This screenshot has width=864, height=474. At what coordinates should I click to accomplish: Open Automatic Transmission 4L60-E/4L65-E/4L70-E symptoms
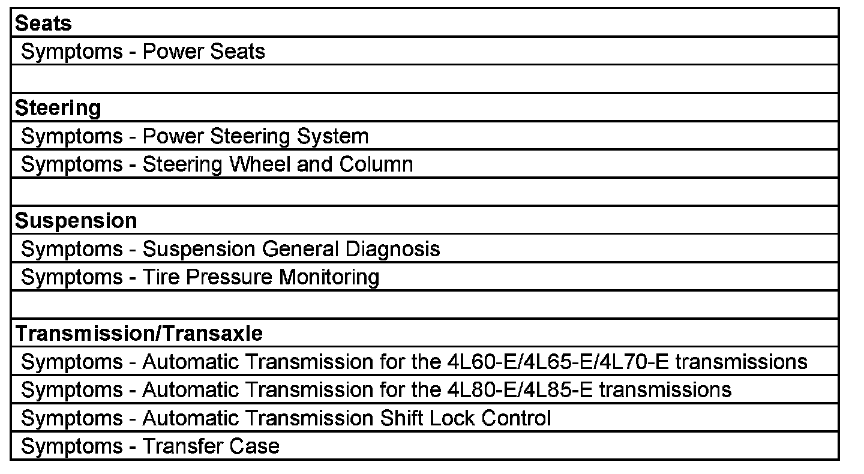click(414, 362)
